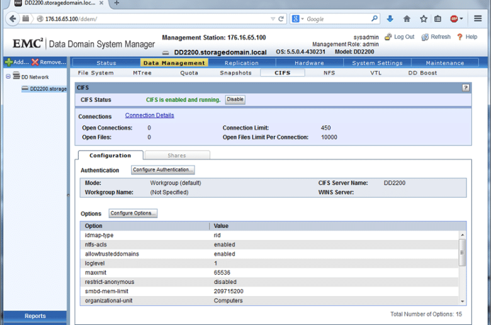Open the Help link
Screen dimensions: 491x325
[x=467, y=37]
